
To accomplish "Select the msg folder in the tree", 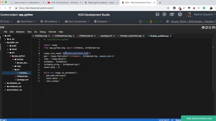I will click(x=19, y=66).
